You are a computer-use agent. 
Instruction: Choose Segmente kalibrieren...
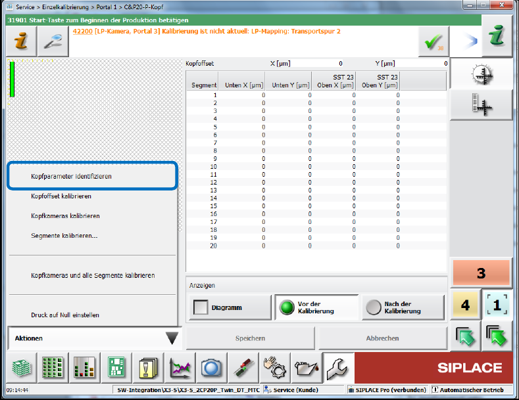pos(93,236)
